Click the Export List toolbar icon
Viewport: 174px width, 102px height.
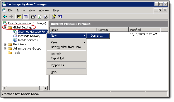point(46,17)
